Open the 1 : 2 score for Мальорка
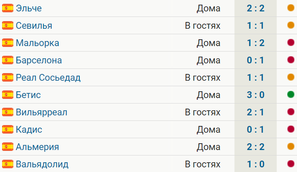Image resolution: width=297 pixels, height=172 pixels. [x=256, y=43]
